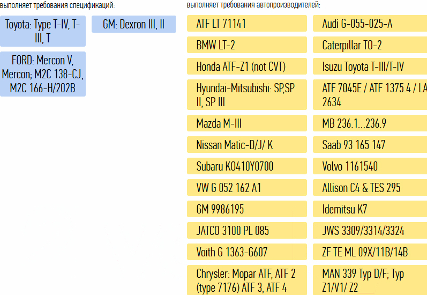Select the Subaru K0410Y0700 tag
The height and width of the screenshot is (295, 427).
247,166
